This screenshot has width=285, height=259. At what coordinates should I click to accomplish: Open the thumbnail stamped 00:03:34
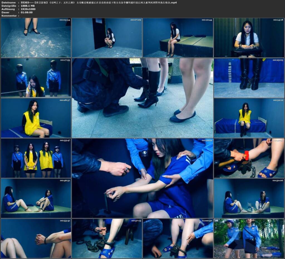(36, 38)
